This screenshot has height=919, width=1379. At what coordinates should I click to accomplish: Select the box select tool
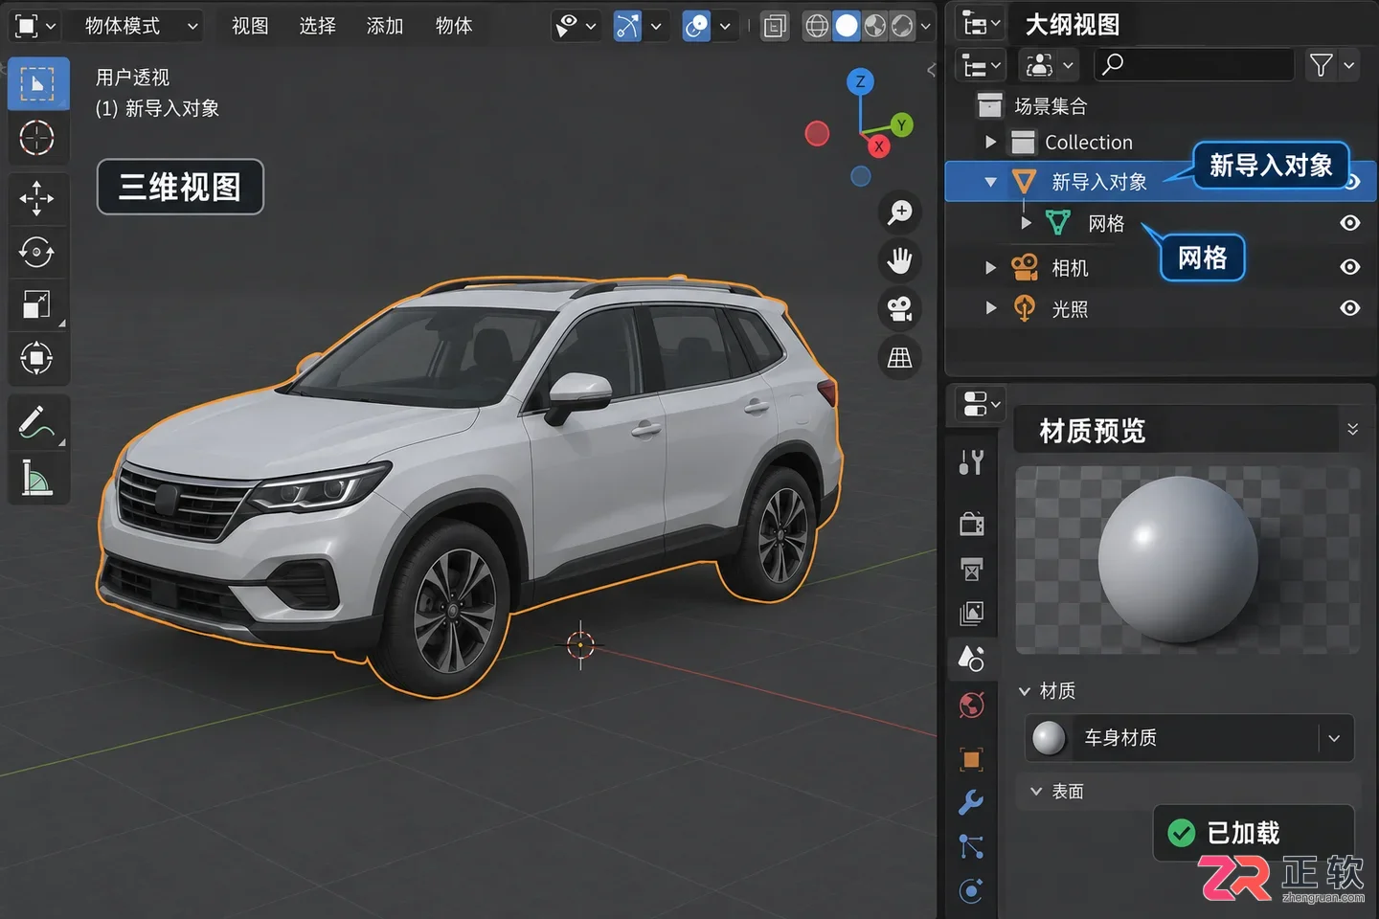[x=38, y=84]
